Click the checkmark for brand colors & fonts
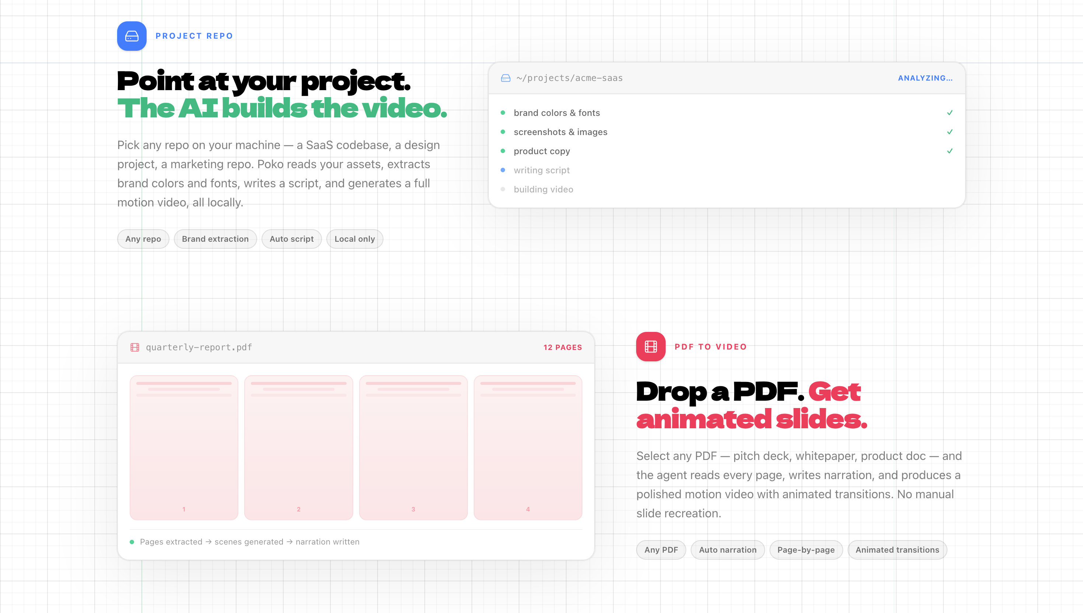Viewport: 1083px width, 613px height. pyautogui.click(x=950, y=113)
